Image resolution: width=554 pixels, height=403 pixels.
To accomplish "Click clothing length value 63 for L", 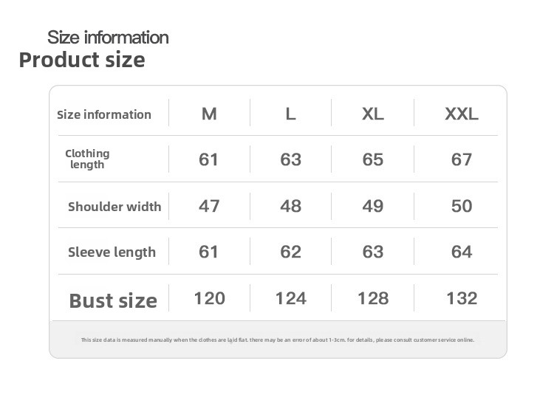I will tap(290, 159).
